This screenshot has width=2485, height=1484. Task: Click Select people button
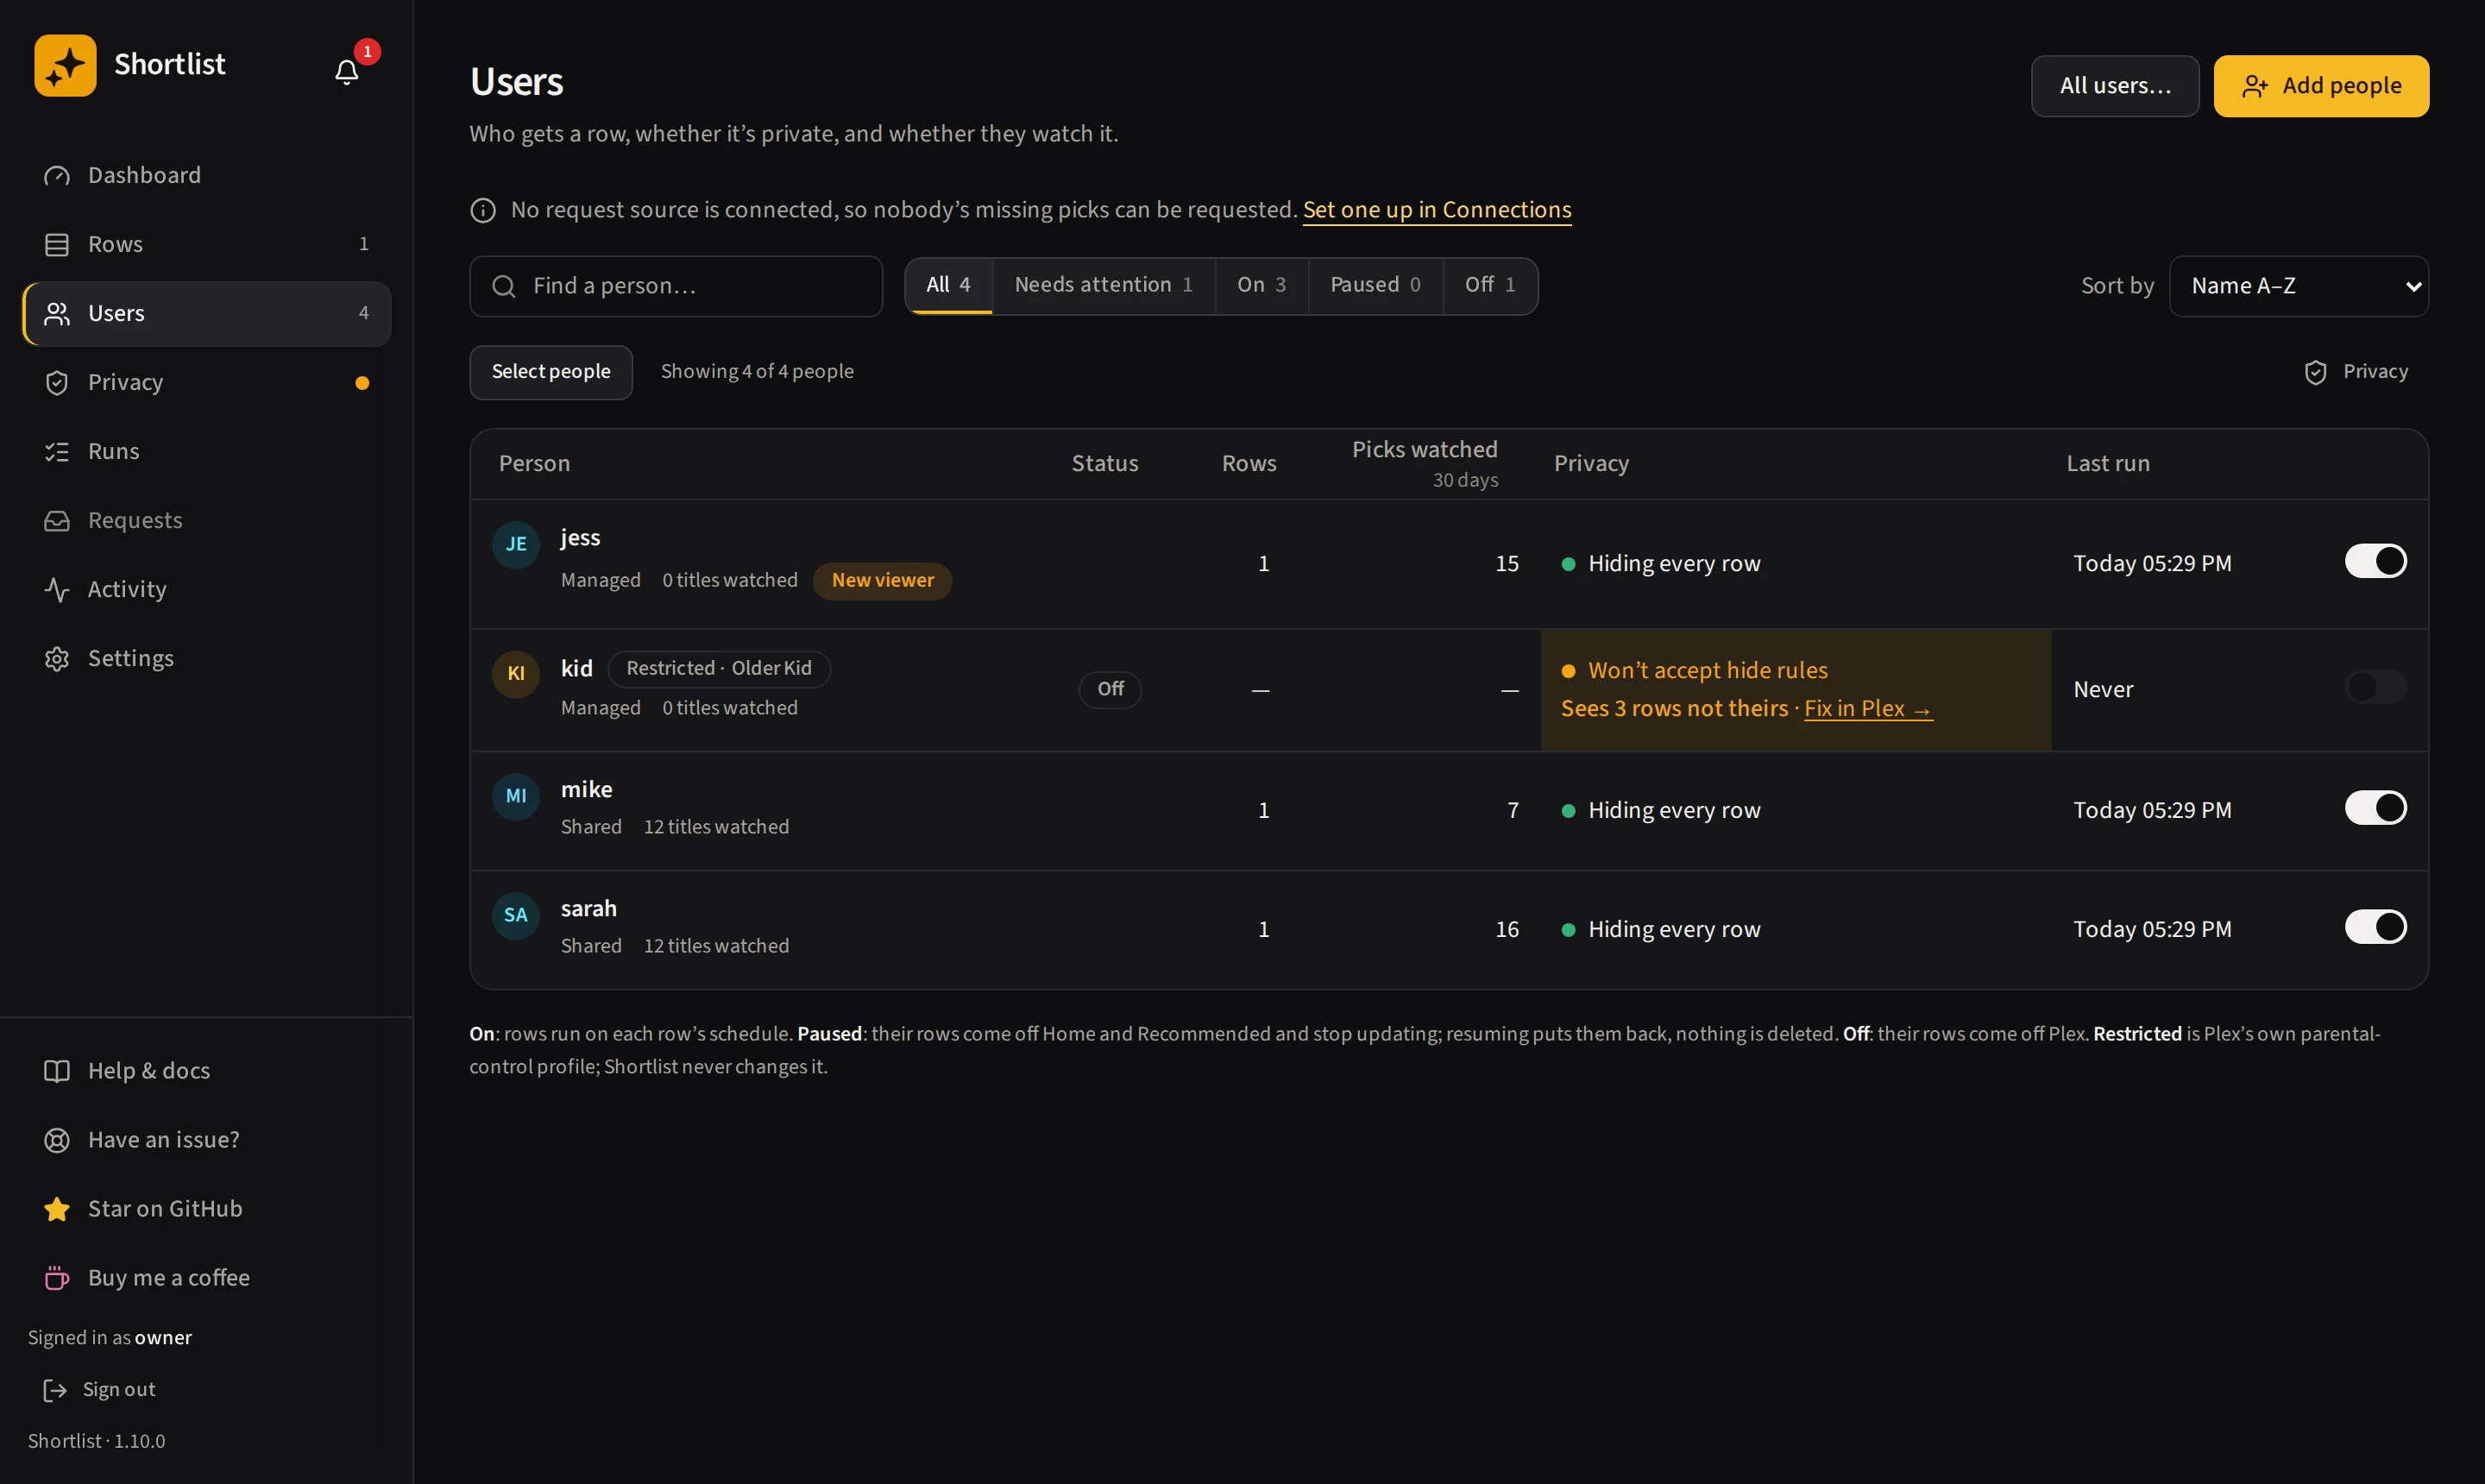pyautogui.click(x=551, y=372)
